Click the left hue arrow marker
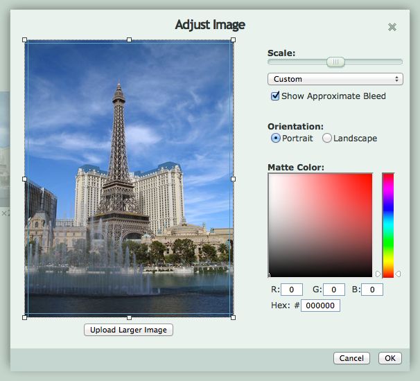Image resolution: width=420 pixels, height=381 pixels. (x=378, y=274)
